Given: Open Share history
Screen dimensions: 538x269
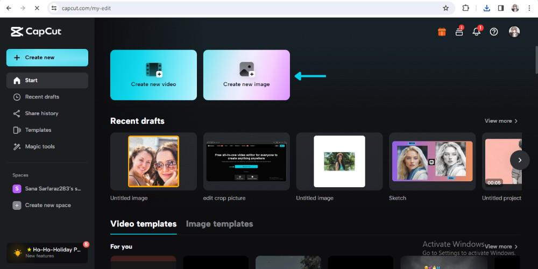Looking at the screenshot, I should [x=47, y=113].
